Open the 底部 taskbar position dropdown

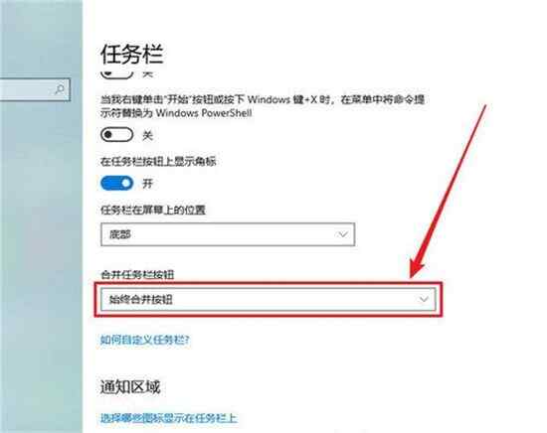point(228,234)
